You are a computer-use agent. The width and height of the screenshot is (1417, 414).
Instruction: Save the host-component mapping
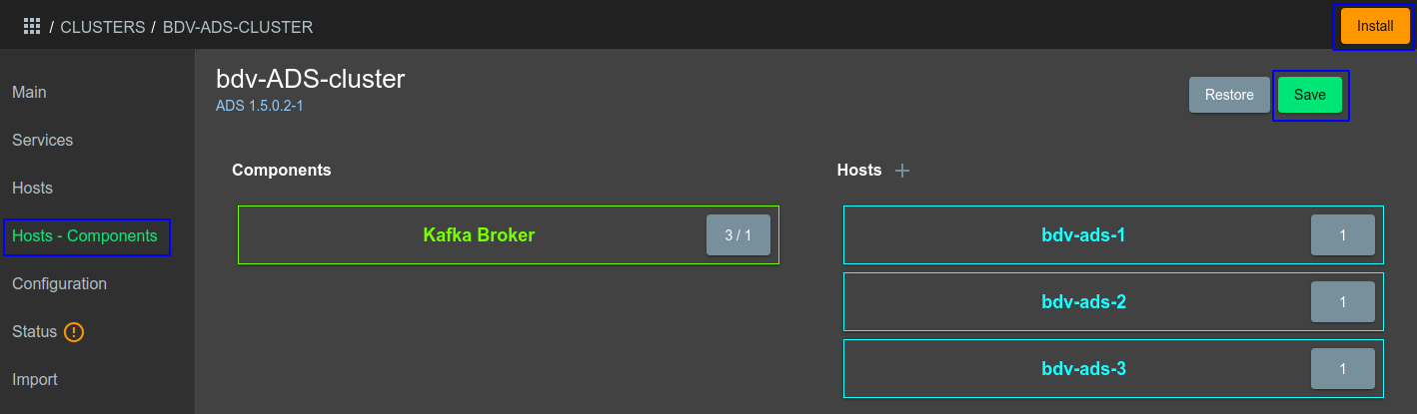[1310, 95]
